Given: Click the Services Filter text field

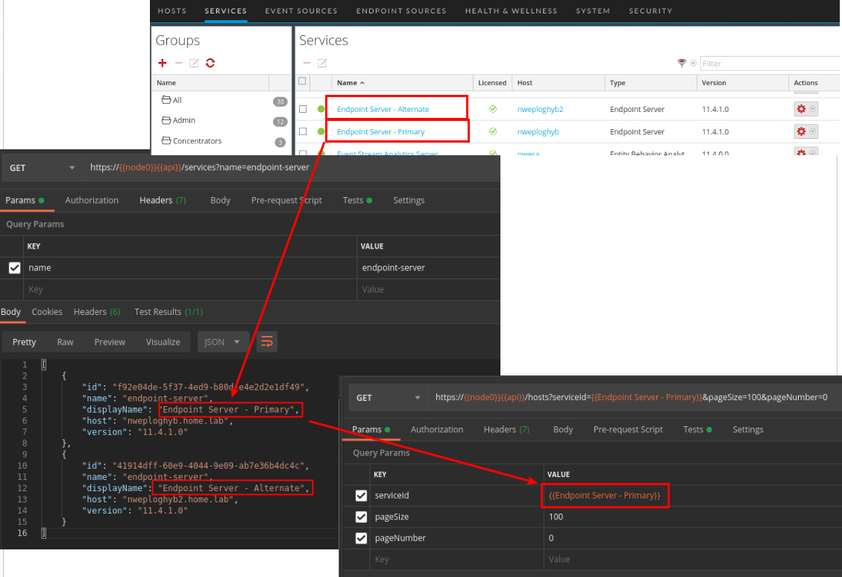Looking at the screenshot, I should tap(770, 63).
